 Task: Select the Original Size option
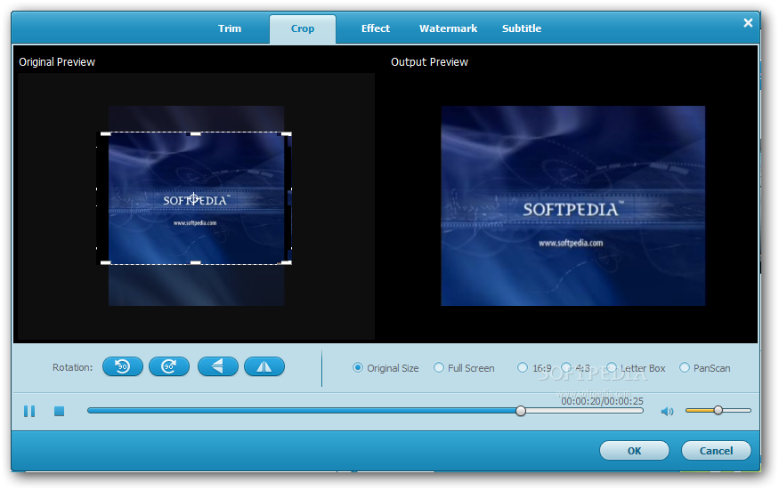click(x=385, y=368)
